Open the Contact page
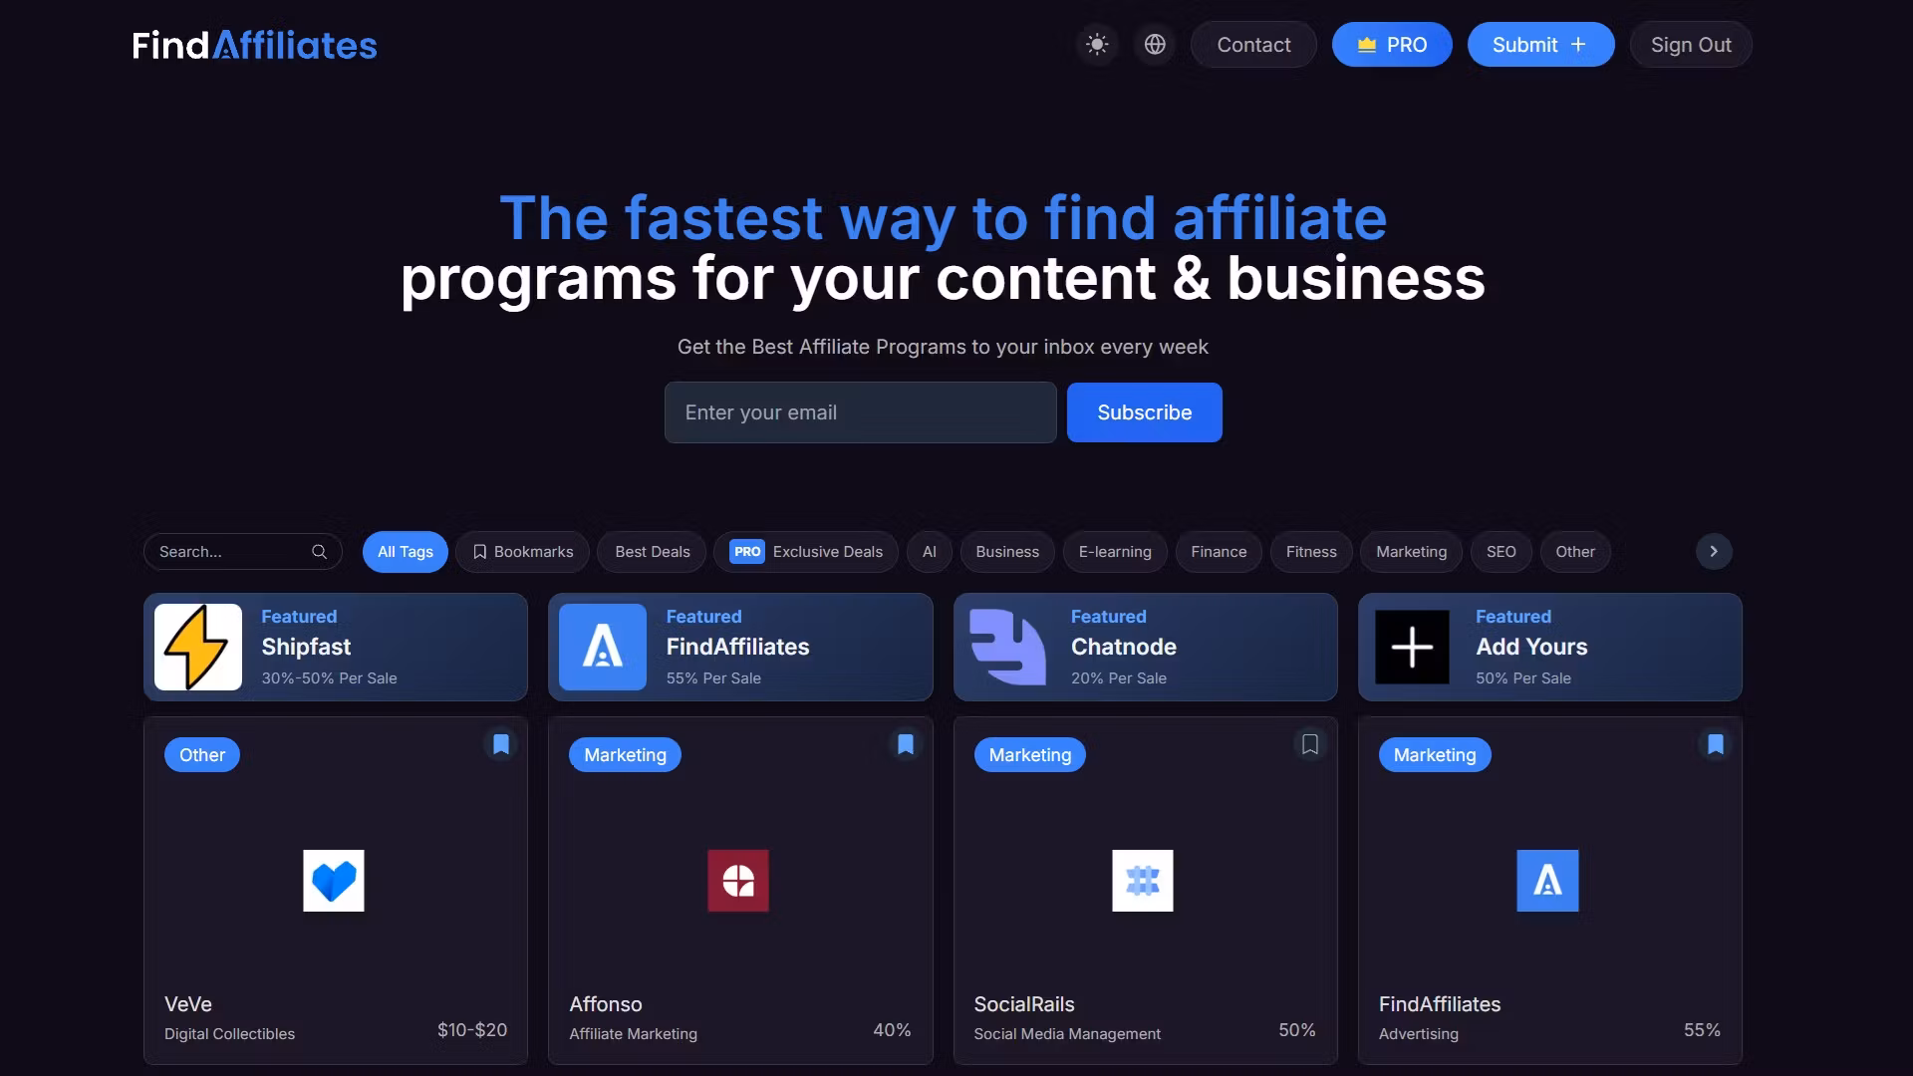The height and width of the screenshot is (1076, 1913). [x=1253, y=45]
